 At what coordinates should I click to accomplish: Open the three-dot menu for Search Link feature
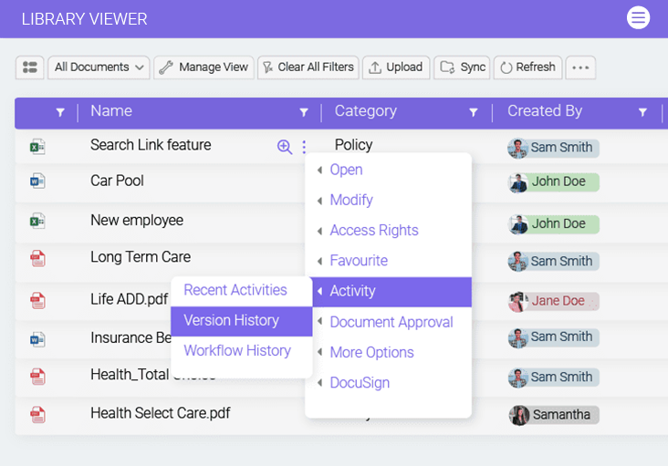[304, 147]
